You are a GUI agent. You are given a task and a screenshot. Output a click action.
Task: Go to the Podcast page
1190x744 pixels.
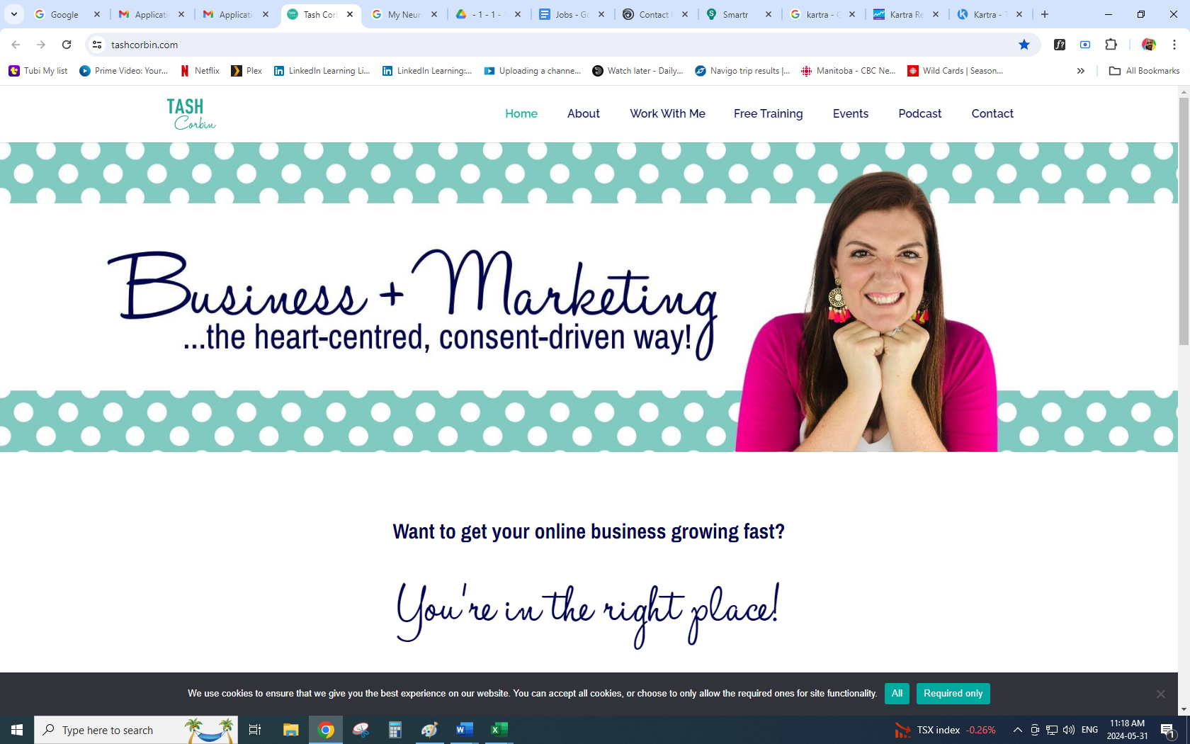click(x=919, y=113)
